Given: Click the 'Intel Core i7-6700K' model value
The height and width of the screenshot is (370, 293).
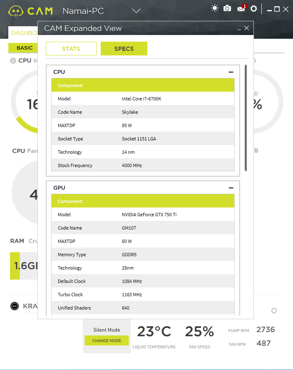Looking at the screenshot, I should pyautogui.click(x=142, y=99).
